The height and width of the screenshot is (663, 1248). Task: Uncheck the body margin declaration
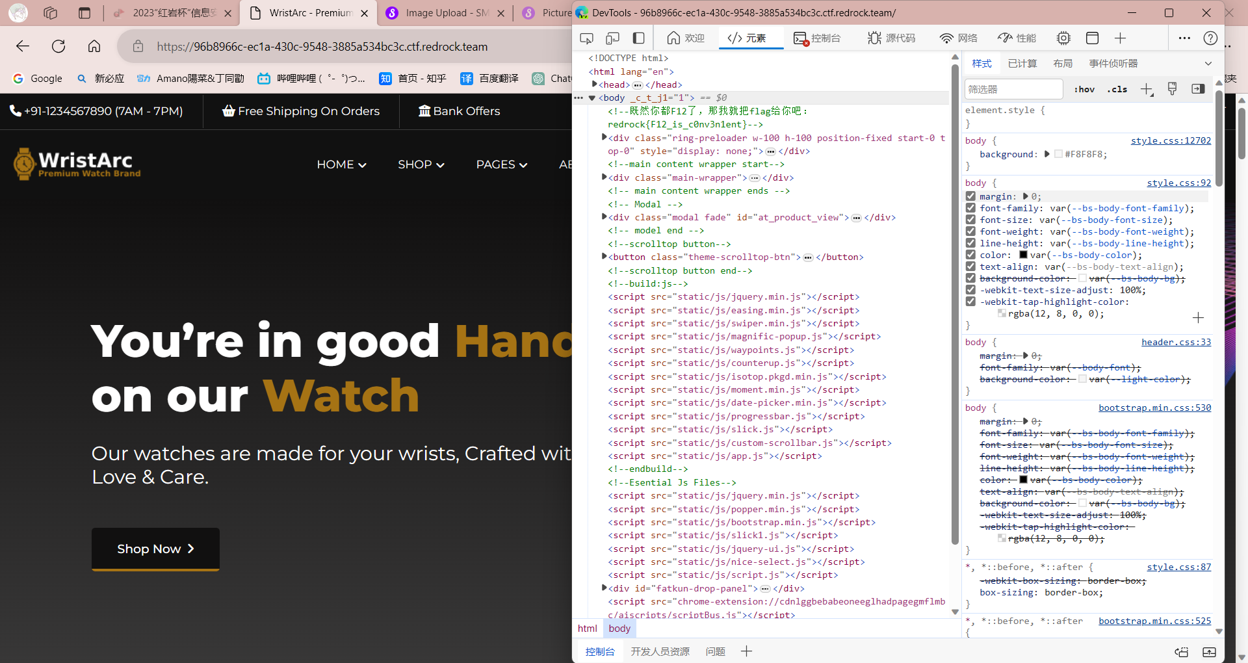click(970, 196)
